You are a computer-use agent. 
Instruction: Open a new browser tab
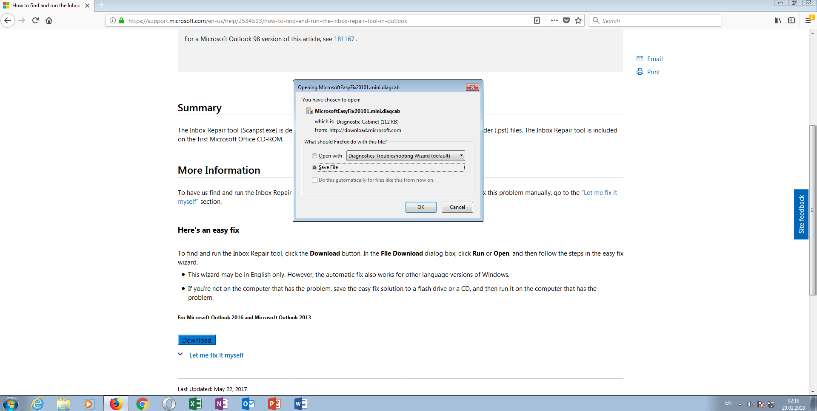(101, 6)
